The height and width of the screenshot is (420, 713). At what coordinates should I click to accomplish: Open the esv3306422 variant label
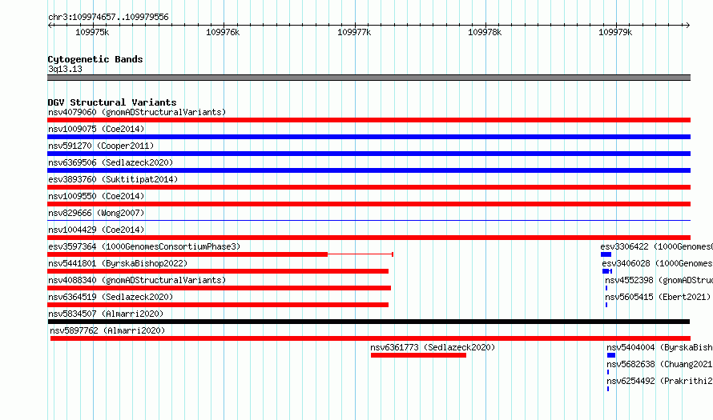click(x=657, y=246)
